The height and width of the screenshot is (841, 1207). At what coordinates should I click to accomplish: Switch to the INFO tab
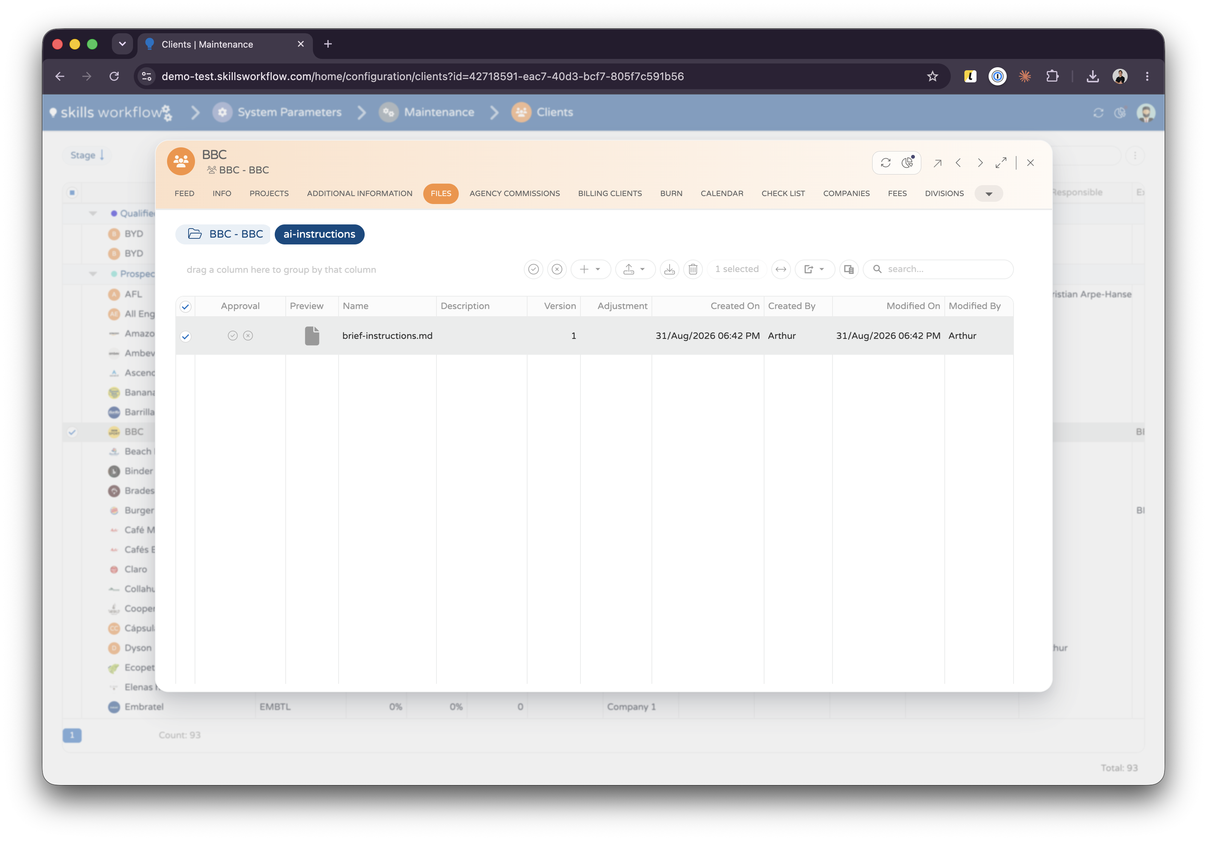point(222,193)
